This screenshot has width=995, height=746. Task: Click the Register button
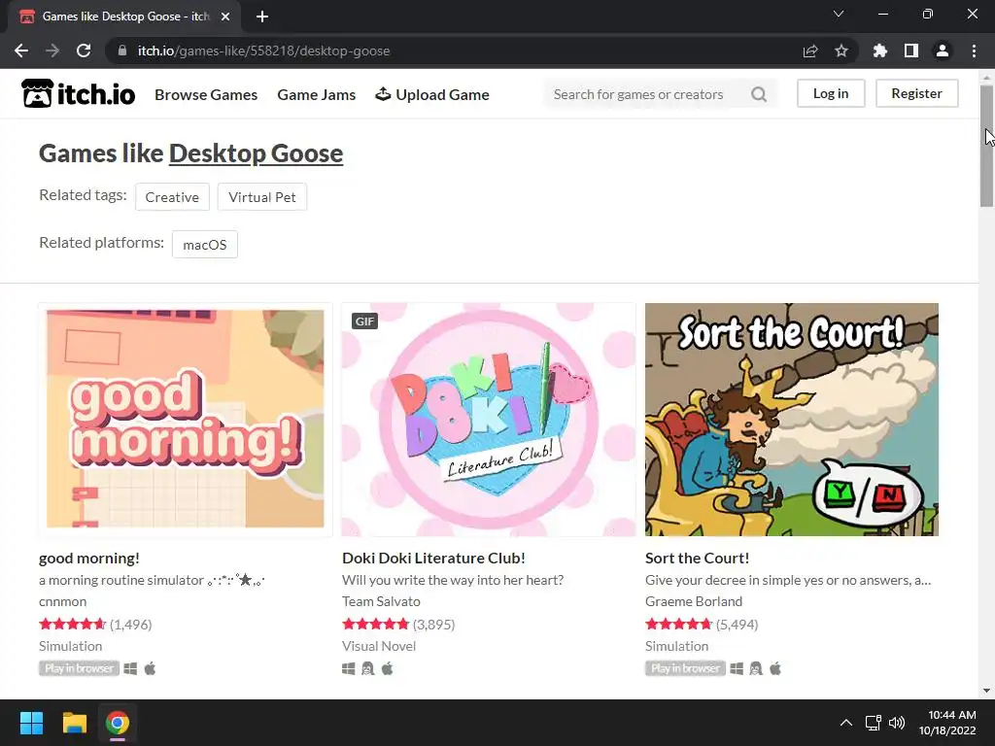pos(917,93)
